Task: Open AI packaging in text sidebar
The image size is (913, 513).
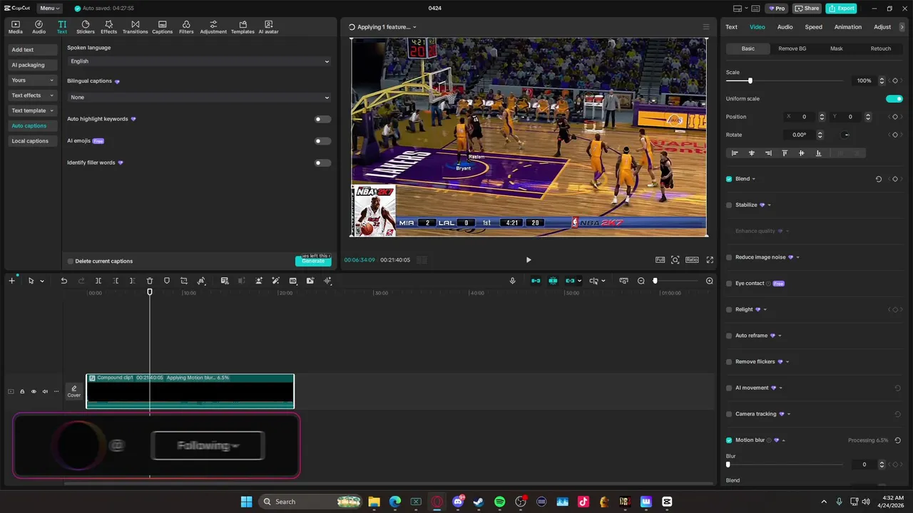Action: click(33, 65)
